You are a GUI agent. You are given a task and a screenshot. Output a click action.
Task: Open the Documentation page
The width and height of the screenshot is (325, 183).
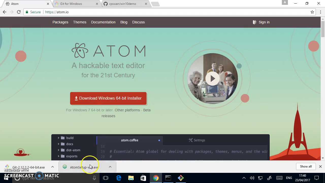(103, 22)
